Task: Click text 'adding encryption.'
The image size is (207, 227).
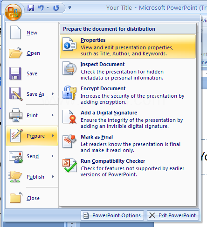Action: (x=103, y=102)
